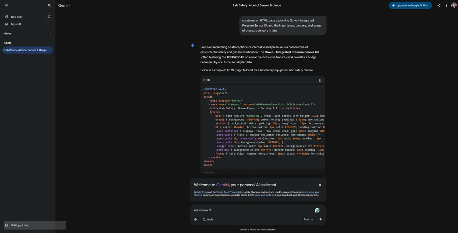Dismiss the Welcome to Gemini banner
Screen dimensions: 458x233
coord(320,185)
